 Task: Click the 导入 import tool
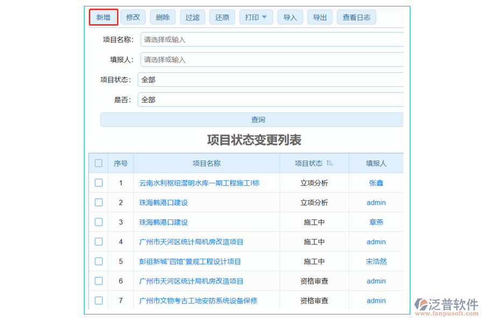tap(290, 17)
